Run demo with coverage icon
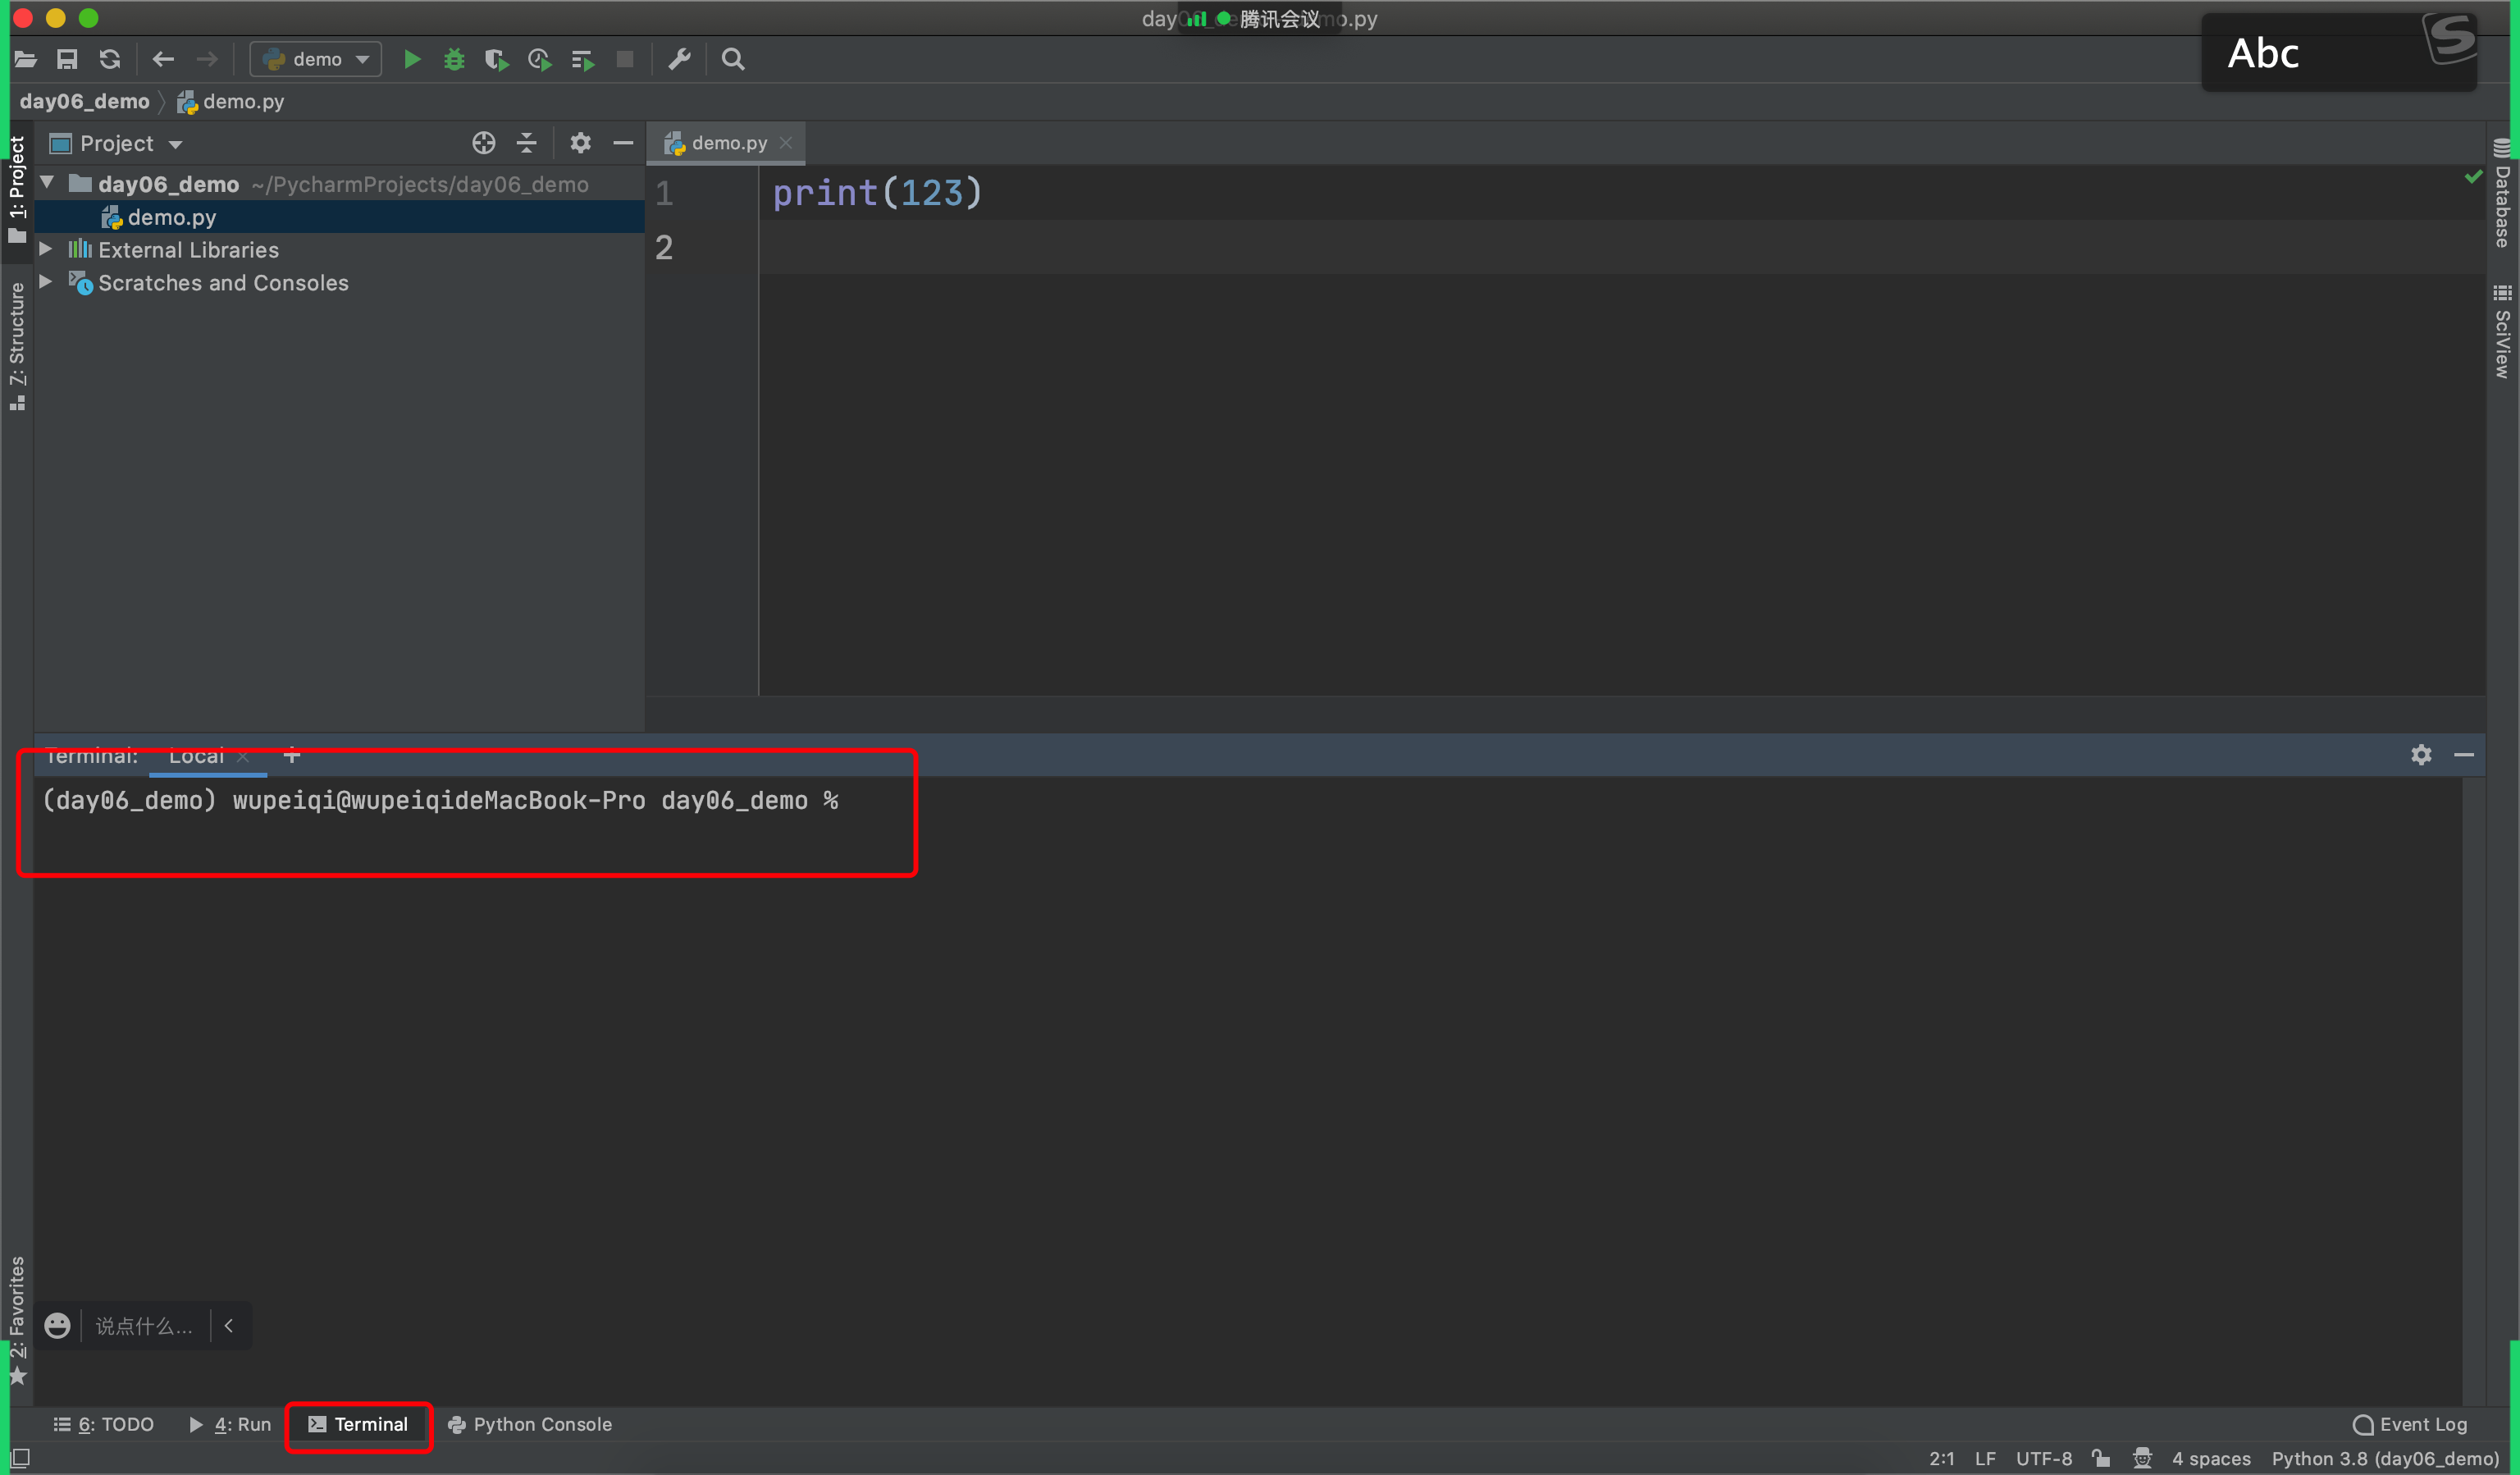 (x=496, y=59)
